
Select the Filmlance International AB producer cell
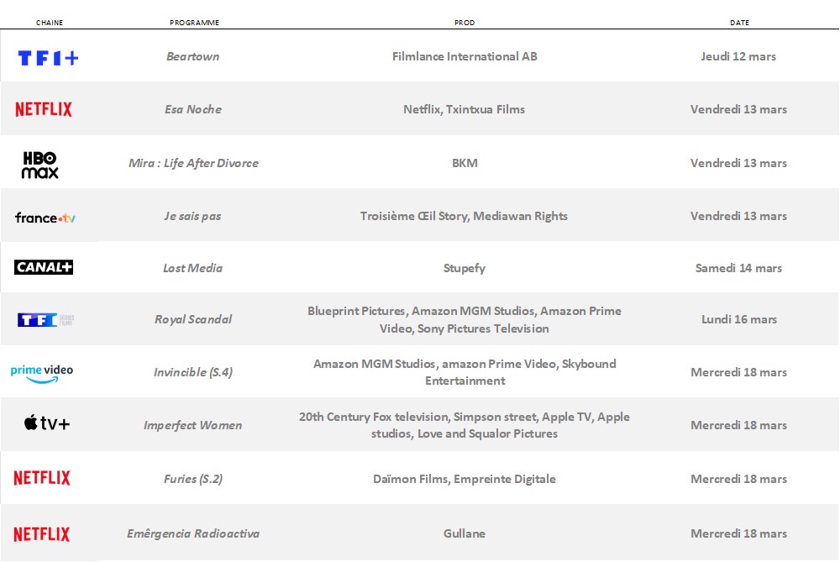pyautogui.click(x=465, y=56)
